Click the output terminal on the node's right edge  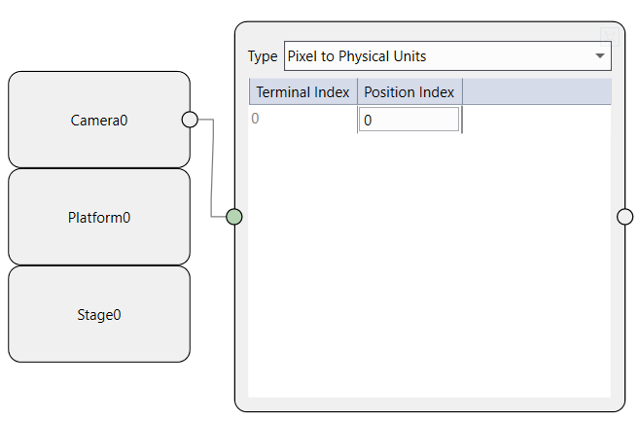coord(624,217)
